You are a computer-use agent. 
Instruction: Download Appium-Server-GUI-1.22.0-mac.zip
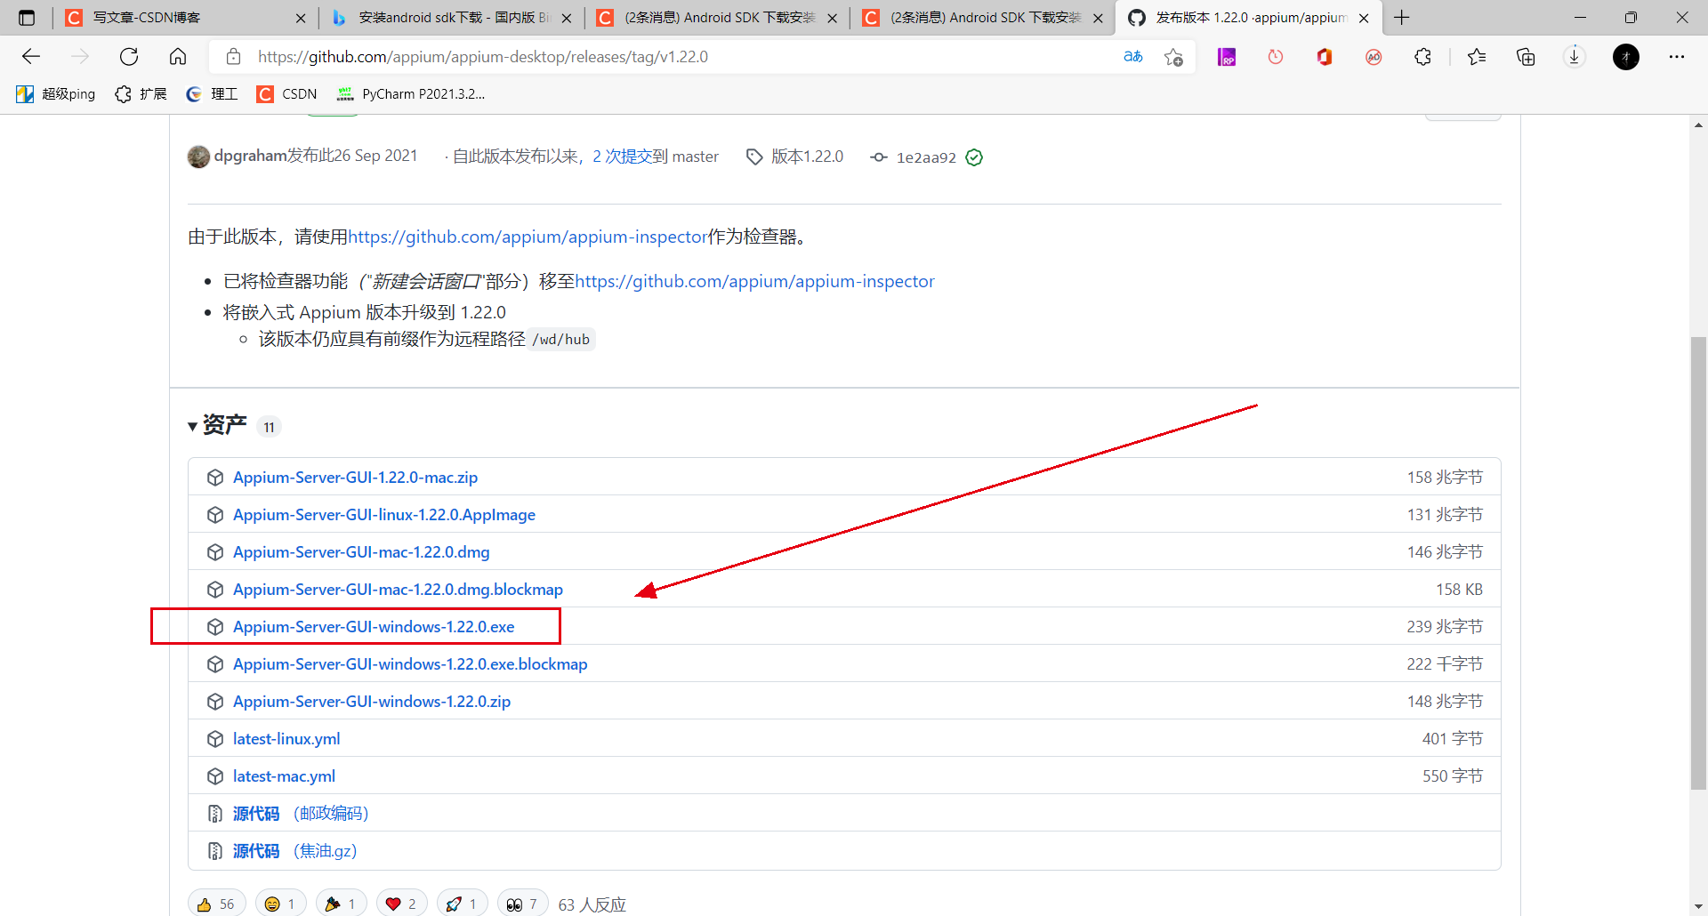click(x=355, y=478)
